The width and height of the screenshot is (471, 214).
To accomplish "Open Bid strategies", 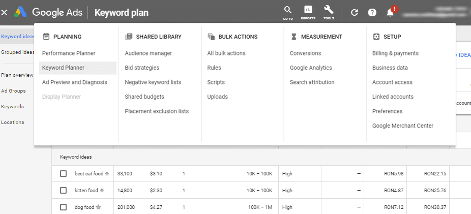I will [x=142, y=68].
